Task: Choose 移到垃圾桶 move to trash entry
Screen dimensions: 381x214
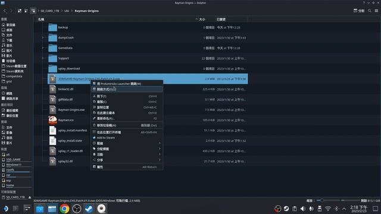Action: pos(127,125)
